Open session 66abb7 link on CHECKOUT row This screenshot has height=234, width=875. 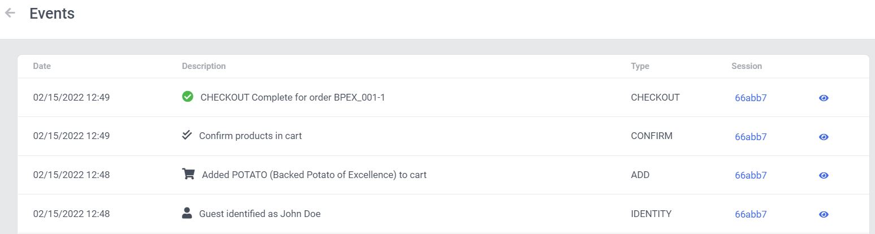(x=751, y=98)
